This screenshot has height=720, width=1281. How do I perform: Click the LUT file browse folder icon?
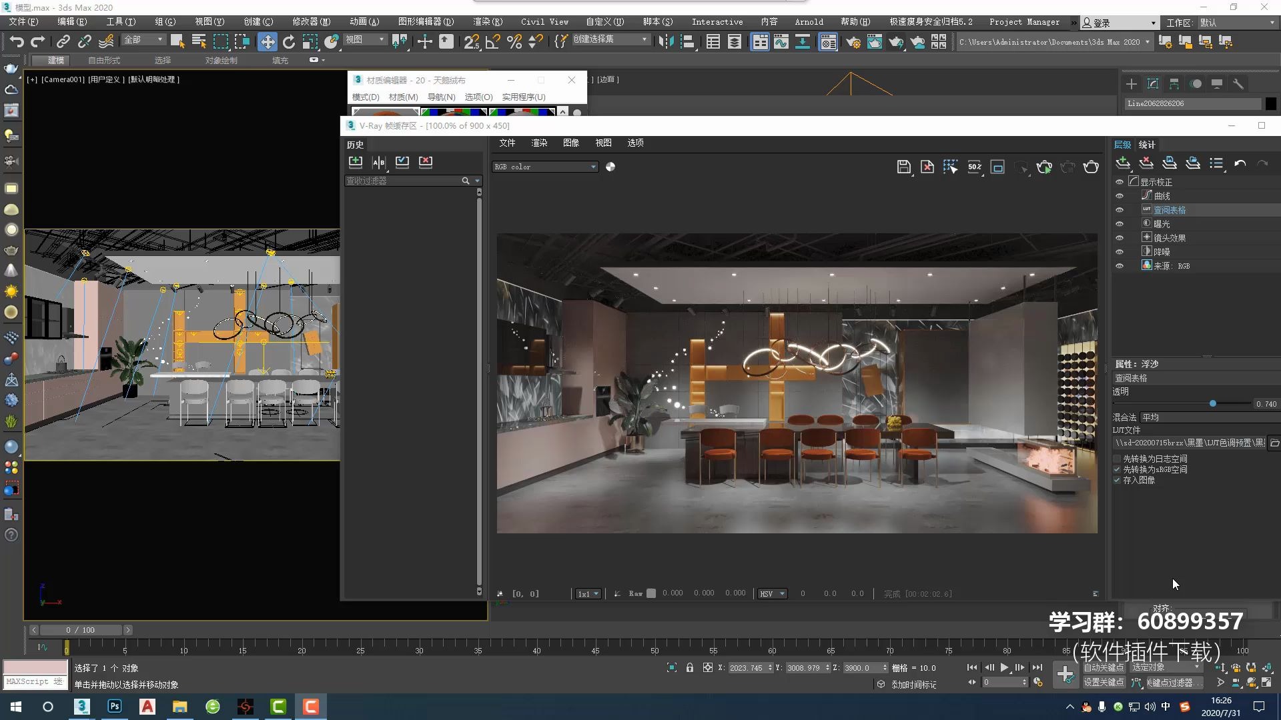pos(1274,443)
